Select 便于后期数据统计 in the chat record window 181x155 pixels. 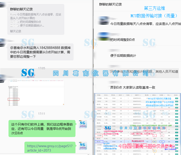pyautogui.click(x=123, y=55)
